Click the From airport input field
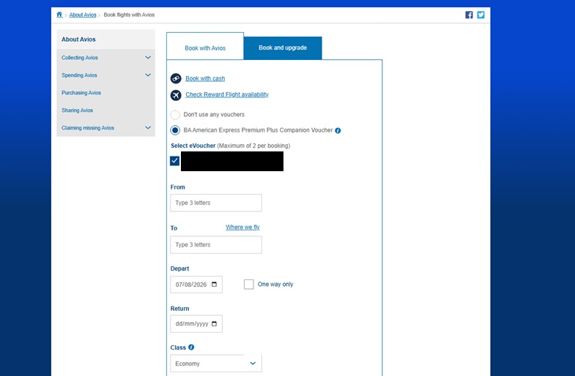 pyautogui.click(x=216, y=203)
